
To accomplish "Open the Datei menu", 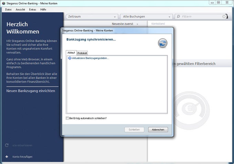I will click(8, 10).
